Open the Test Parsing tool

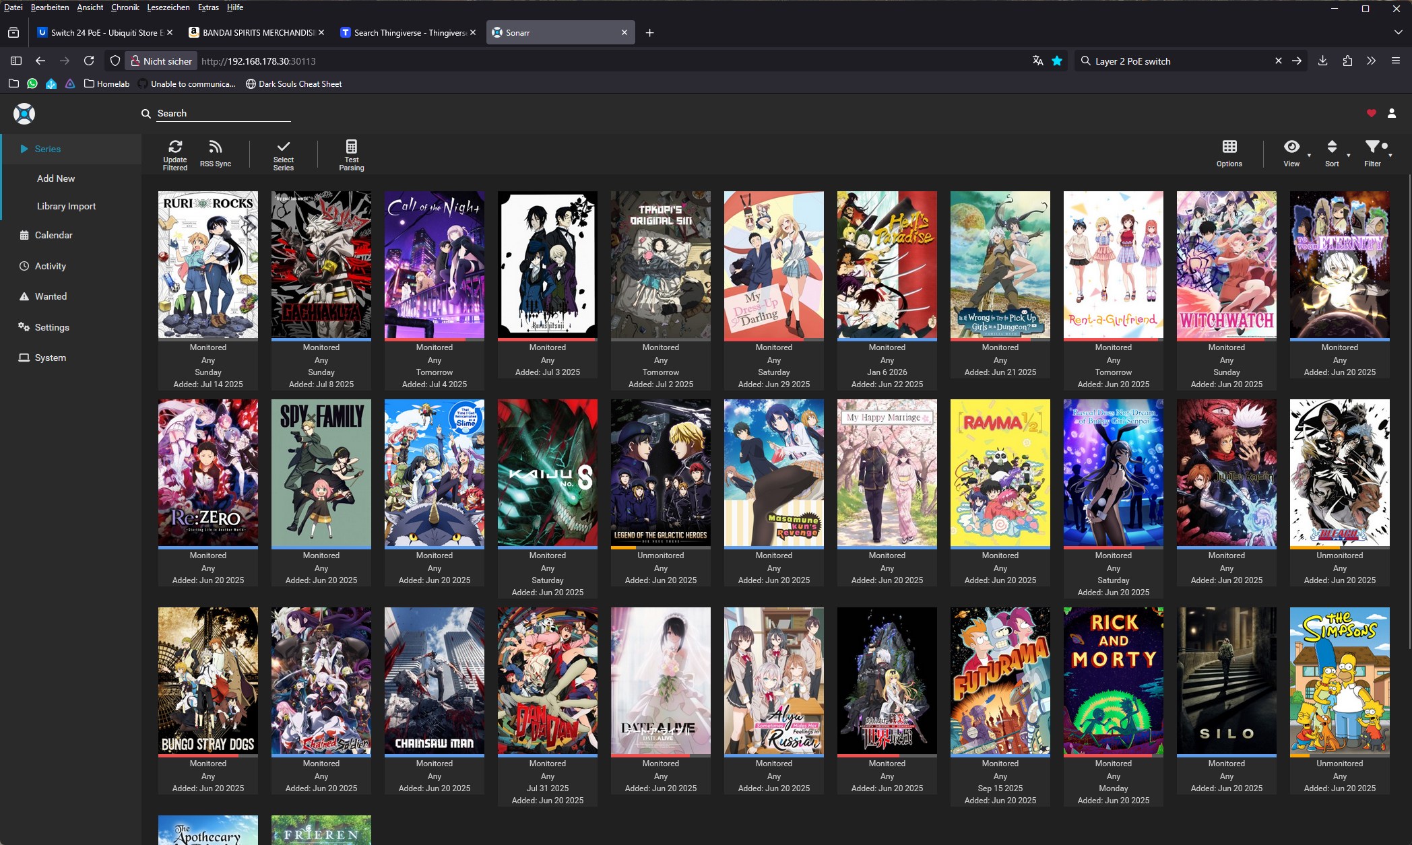click(x=351, y=147)
